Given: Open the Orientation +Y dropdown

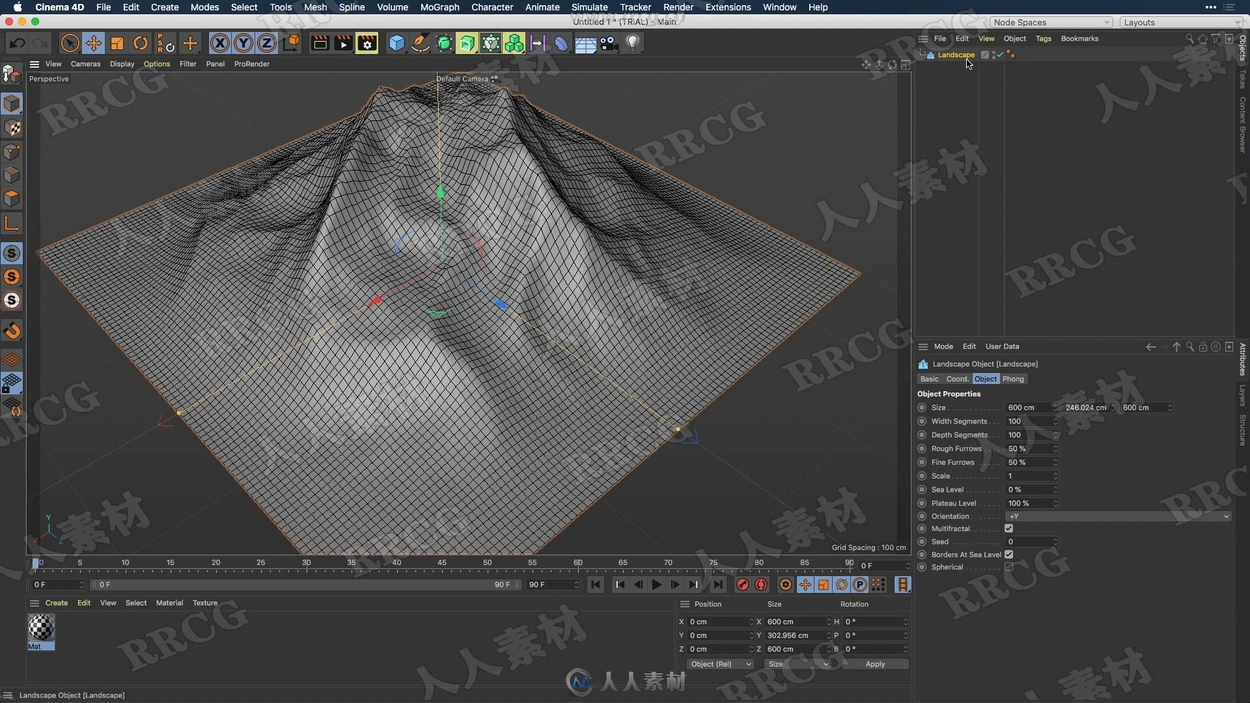Looking at the screenshot, I should [1118, 516].
